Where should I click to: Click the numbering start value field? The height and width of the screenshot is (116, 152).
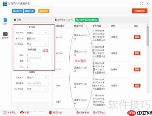click(34, 55)
